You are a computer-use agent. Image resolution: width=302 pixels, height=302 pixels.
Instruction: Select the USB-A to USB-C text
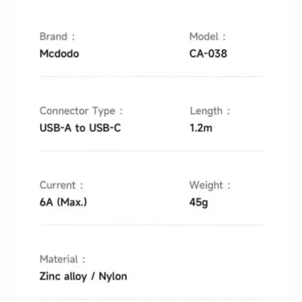[80, 128]
